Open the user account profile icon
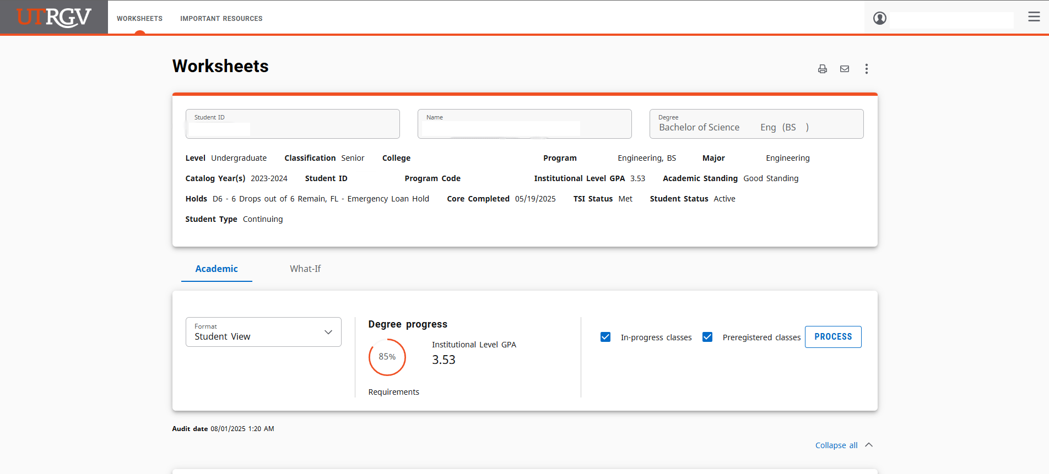 coord(879,19)
